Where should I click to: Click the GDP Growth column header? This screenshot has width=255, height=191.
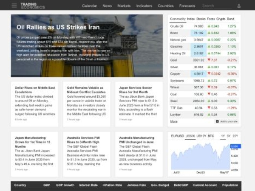click(65, 185)
